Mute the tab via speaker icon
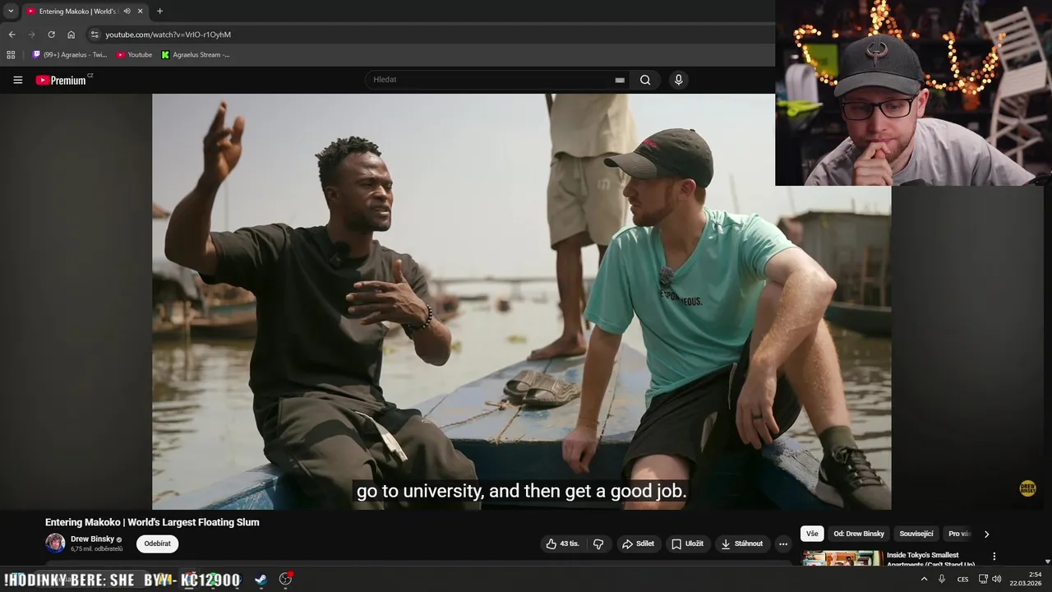 coord(127,11)
